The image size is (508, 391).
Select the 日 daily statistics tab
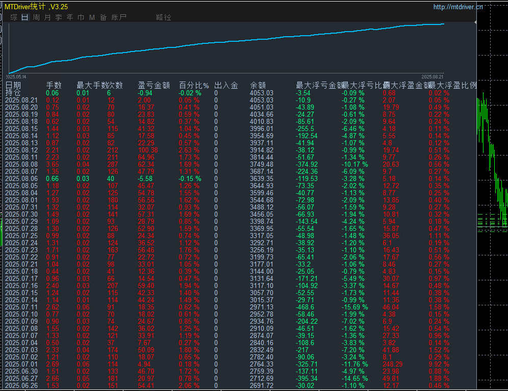pyautogui.click(x=25, y=17)
